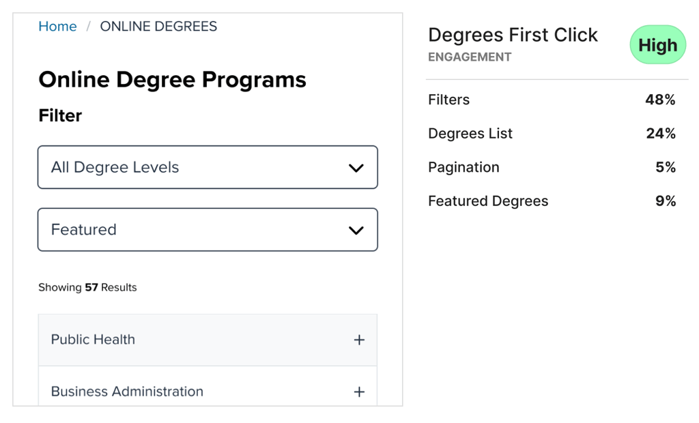Expand the Public Health row

coord(208,340)
